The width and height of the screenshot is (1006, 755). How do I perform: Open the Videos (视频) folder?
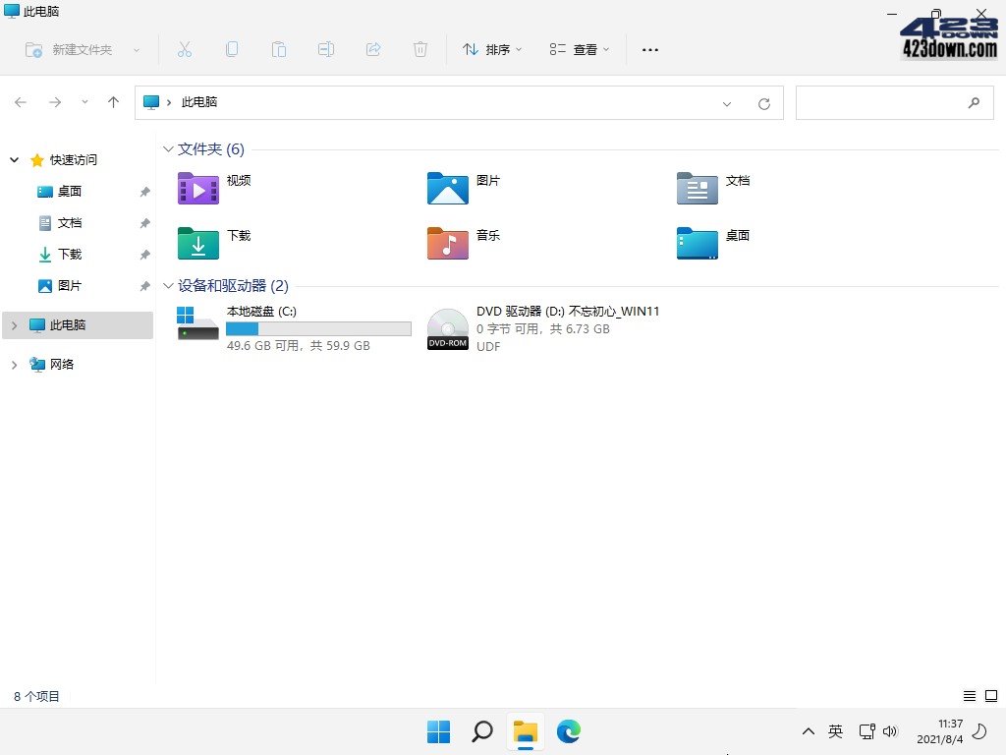coord(198,188)
